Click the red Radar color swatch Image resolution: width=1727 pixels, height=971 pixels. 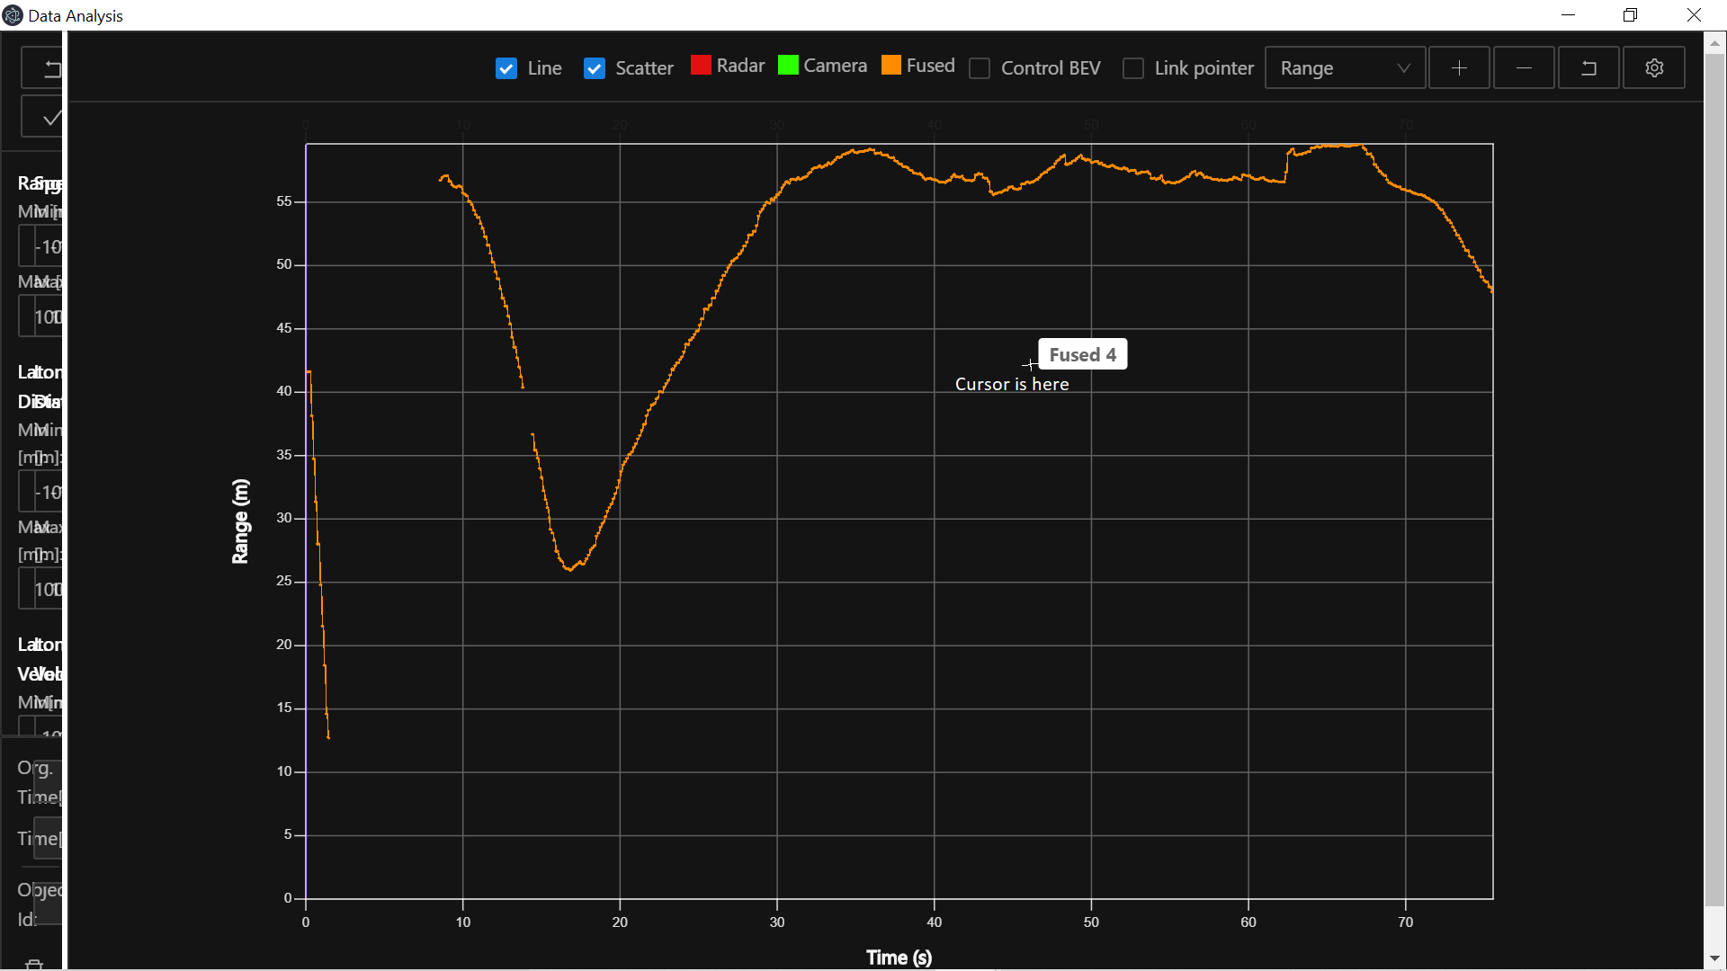click(701, 66)
